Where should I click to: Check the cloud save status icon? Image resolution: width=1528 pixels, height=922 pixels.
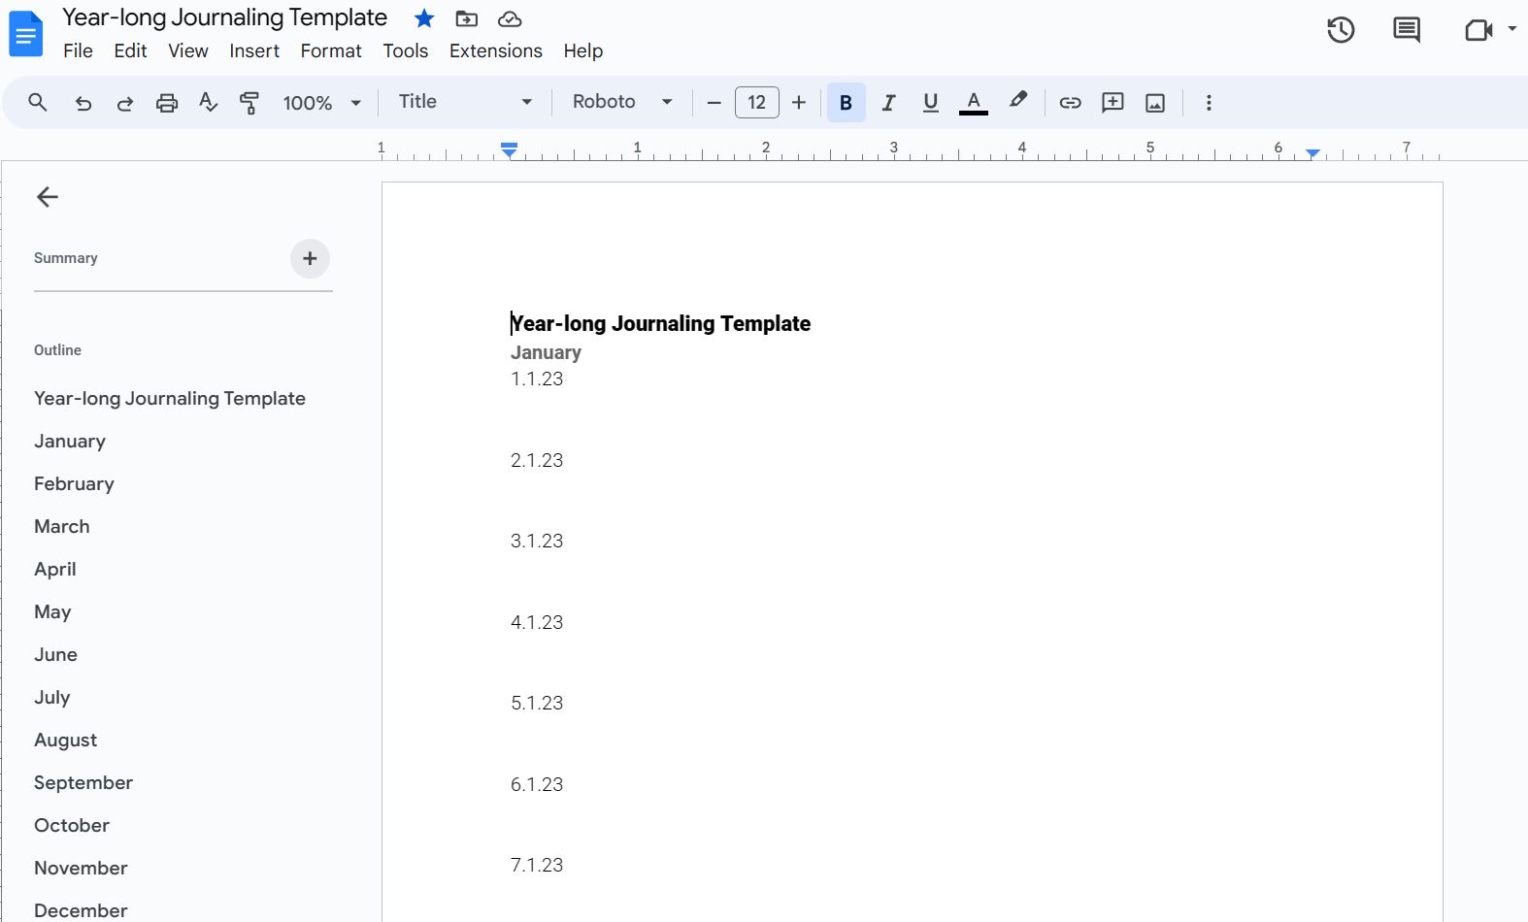coord(510,18)
